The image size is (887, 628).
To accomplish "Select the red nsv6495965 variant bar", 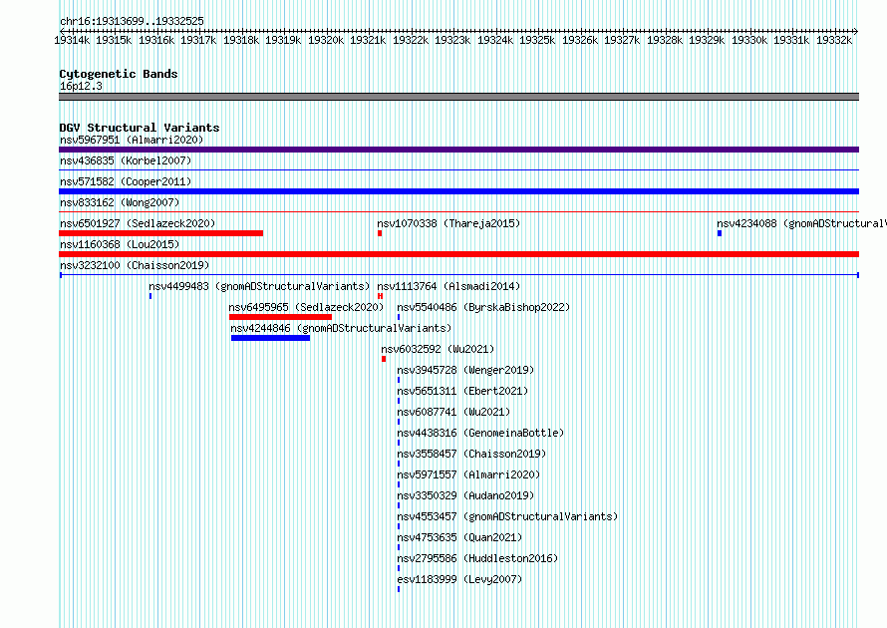I will (x=280, y=317).
